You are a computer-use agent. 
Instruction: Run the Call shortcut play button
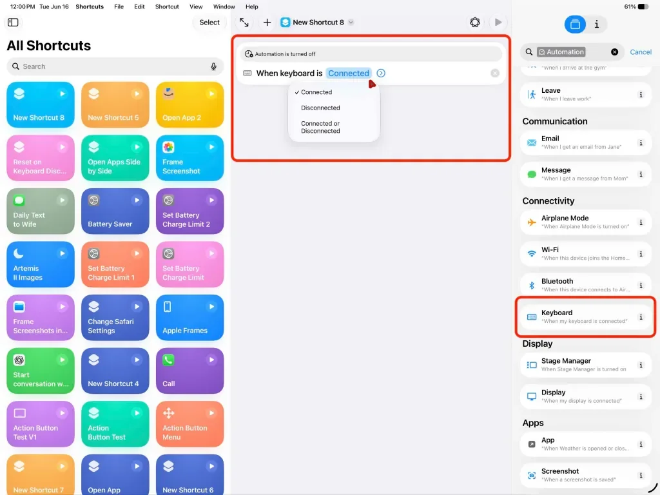(211, 360)
